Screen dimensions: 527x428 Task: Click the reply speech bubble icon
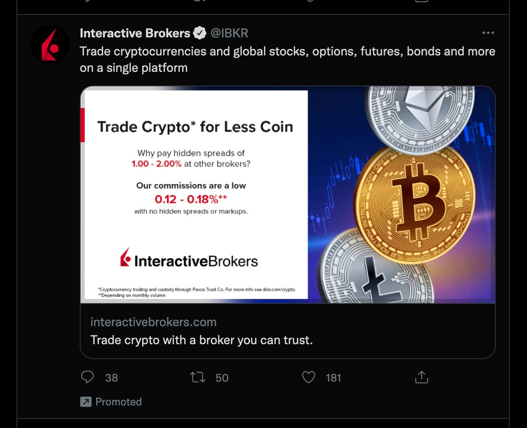click(x=87, y=377)
